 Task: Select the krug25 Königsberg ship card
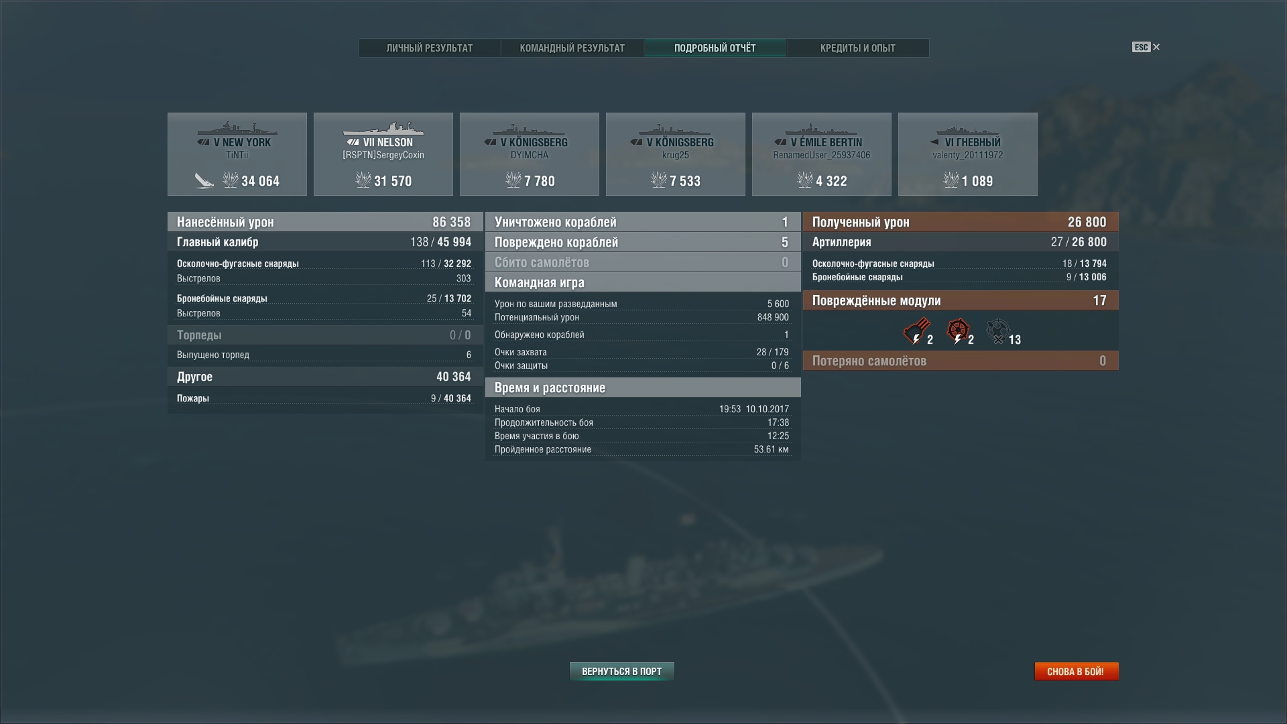coord(676,154)
